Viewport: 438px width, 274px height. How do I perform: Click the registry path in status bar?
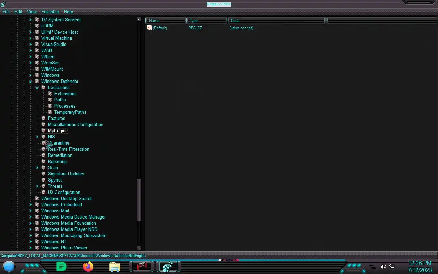[73, 256]
